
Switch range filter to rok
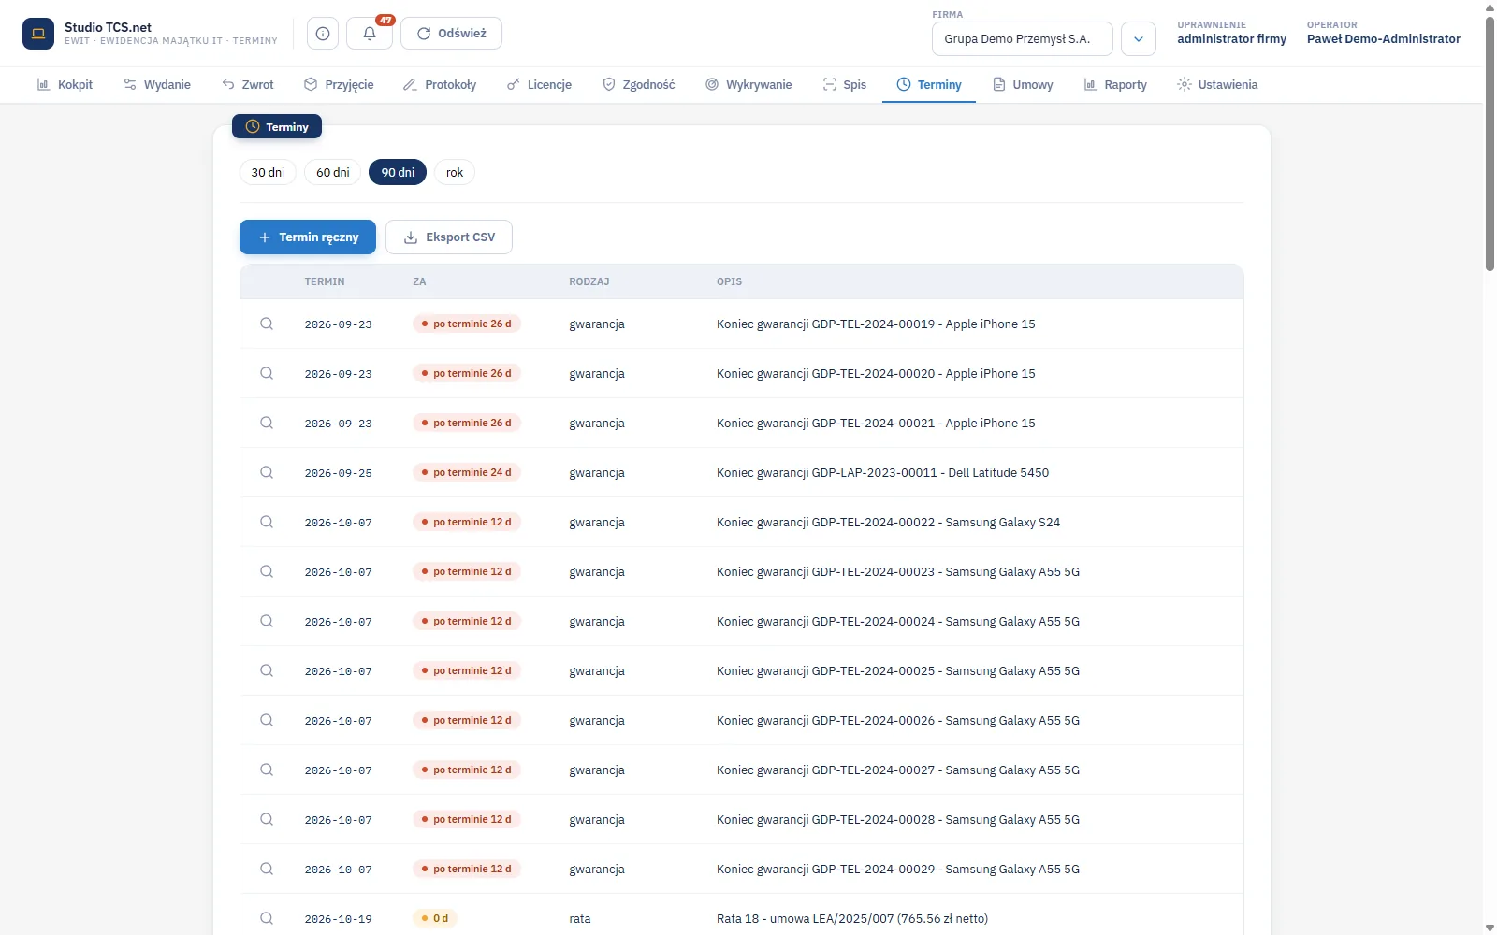coord(455,172)
